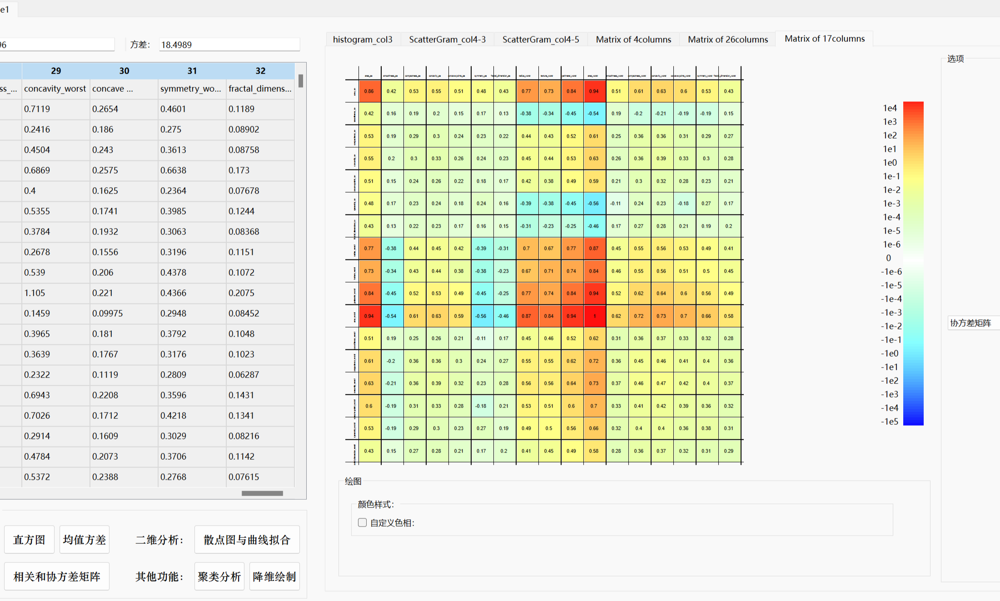
Task: Click the data table's vertical scrollbar handle
Action: click(x=300, y=81)
